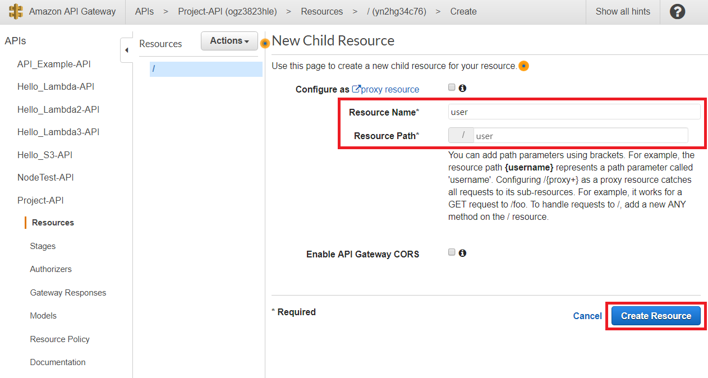Open Authorizers under Project-API
Viewport: 708px width, 378px height.
pyautogui.click(x=50, y=269)
